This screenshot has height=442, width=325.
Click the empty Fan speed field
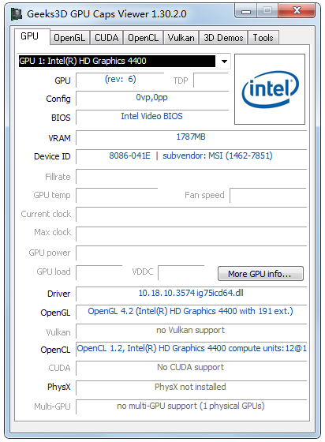(x=268, y=195)
